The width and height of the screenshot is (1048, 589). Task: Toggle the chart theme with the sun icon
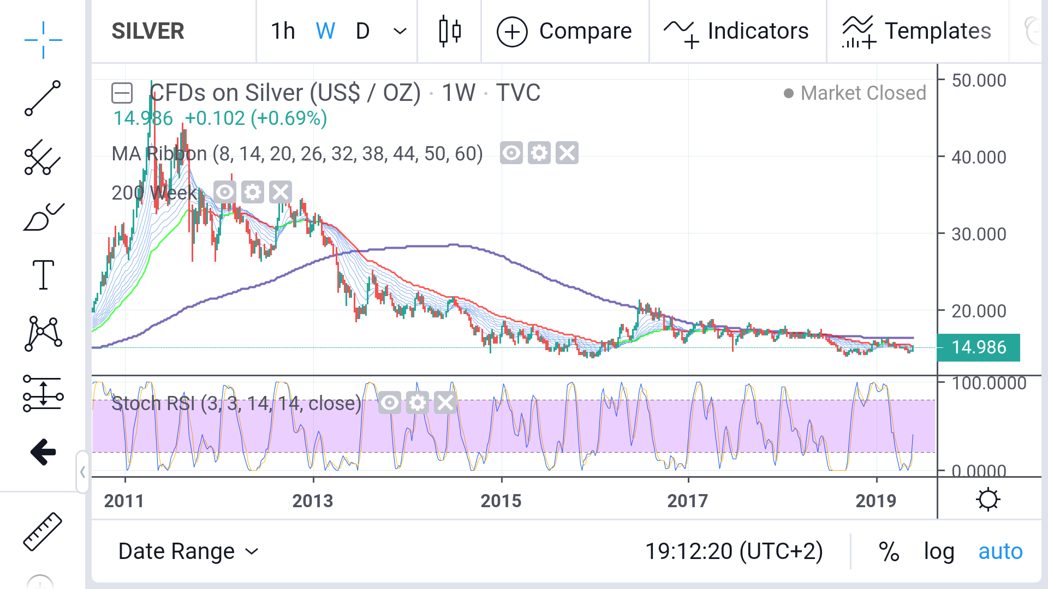(989, 498)
